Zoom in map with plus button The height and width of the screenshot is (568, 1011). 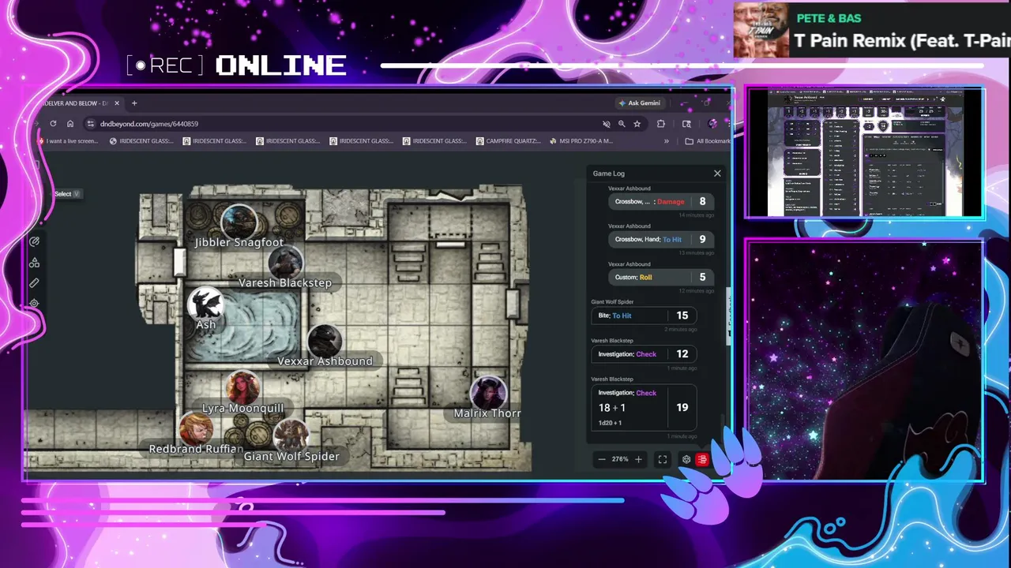(638, 459)
